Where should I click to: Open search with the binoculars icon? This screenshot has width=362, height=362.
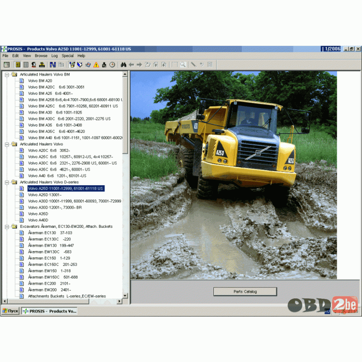123,65
